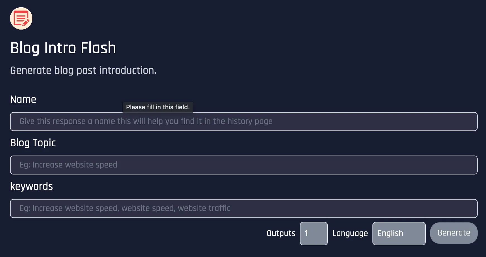
Task: Dismiss the 'Please fill in this field' tooltip
Action: click(x=158, y=107)
